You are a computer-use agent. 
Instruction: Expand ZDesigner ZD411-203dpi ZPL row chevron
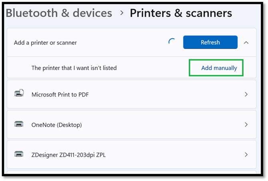coord(246,155)
